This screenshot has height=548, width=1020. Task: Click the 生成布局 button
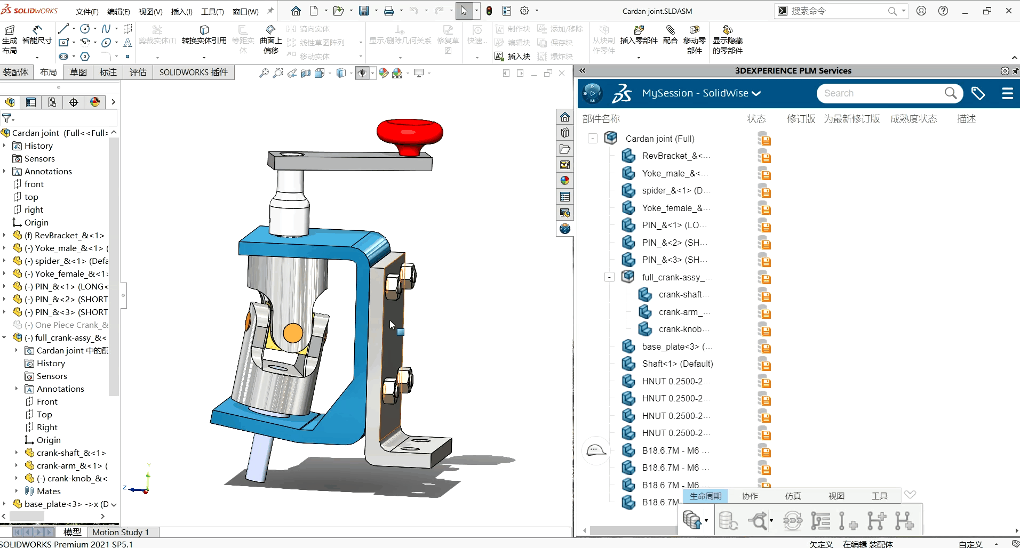point(10,39)
